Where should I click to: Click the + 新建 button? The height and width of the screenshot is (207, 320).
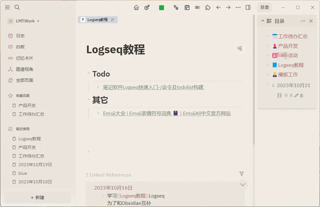tap(38, 197)
